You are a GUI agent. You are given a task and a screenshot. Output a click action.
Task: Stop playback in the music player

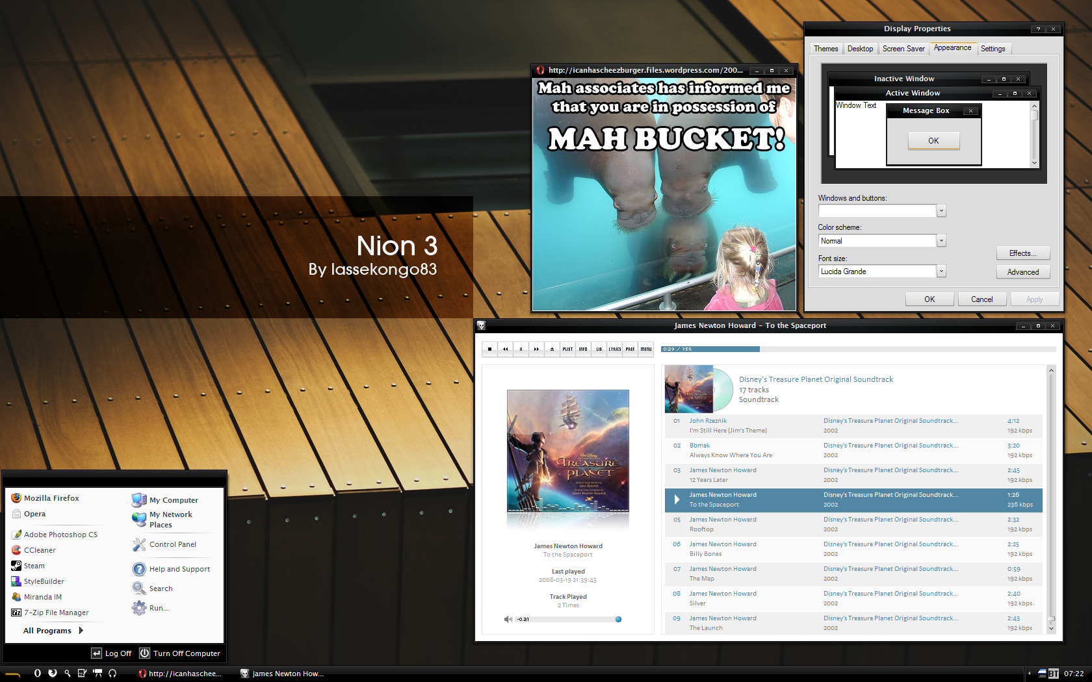(x=489, y=349)
